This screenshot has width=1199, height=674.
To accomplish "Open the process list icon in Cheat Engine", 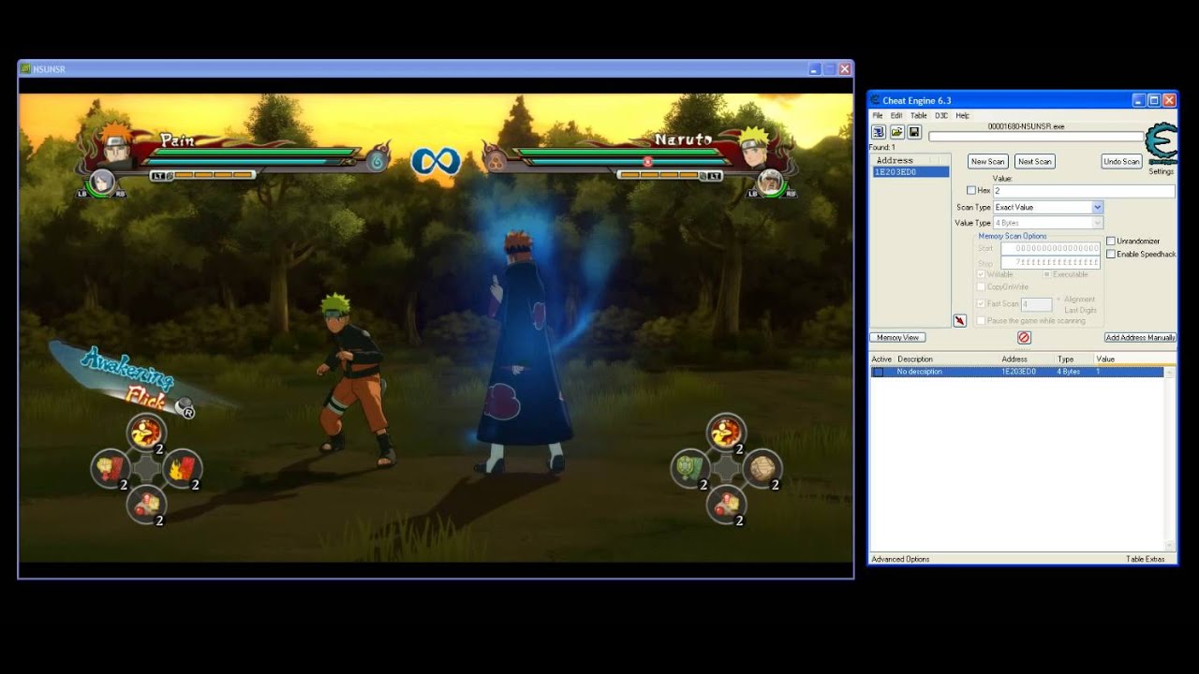I will click(x=879, y=132).
